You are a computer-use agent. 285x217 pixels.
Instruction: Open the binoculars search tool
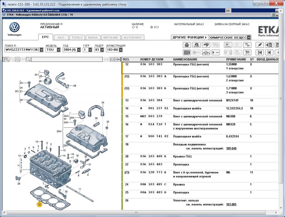click(x=206, y=45)
